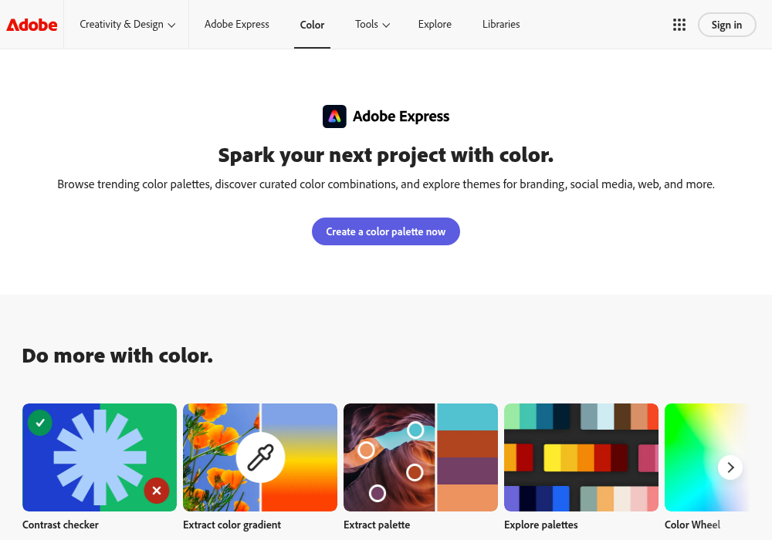The width and height of the screenshot is (772, 540).
Task: Click the Do more with color heading
Action: pos(117,356)
